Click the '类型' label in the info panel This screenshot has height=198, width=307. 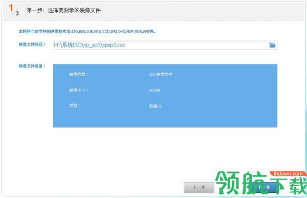[x=74, y=105]
